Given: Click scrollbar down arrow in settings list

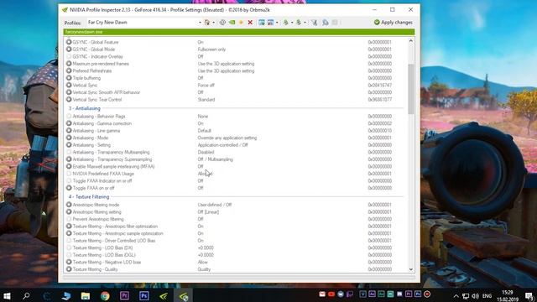Looking at the screenshot, I should (x=411, y=269).
